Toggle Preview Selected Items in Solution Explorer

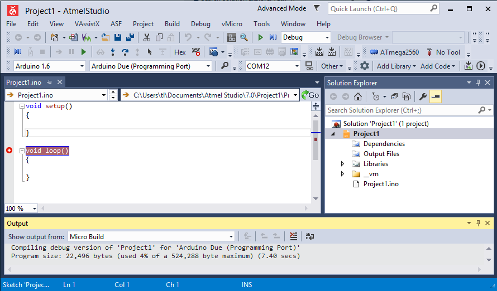(436, 96)
